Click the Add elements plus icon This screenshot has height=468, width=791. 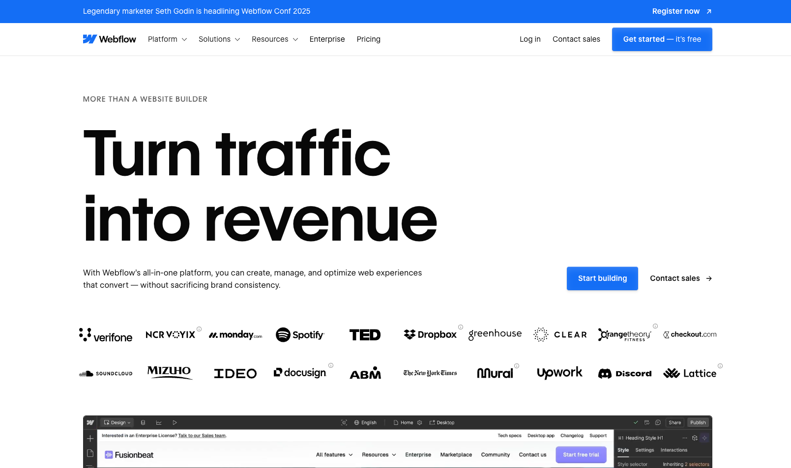click(90, 439)
